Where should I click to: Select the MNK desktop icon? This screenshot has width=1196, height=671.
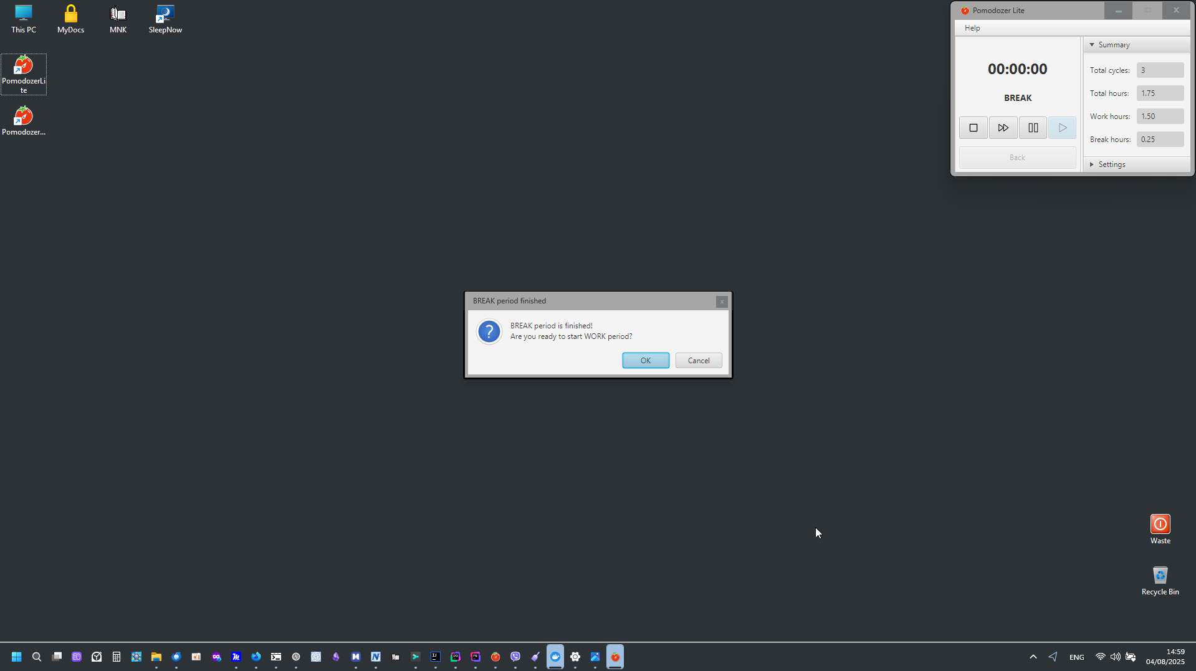pos(118,19)
